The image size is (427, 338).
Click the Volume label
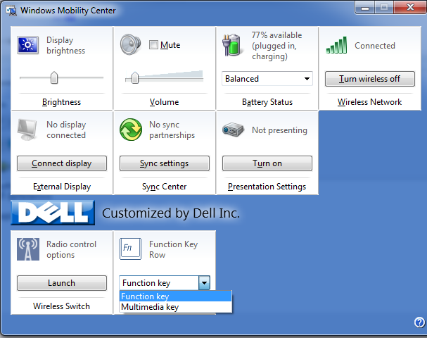[x=164, y=102]
